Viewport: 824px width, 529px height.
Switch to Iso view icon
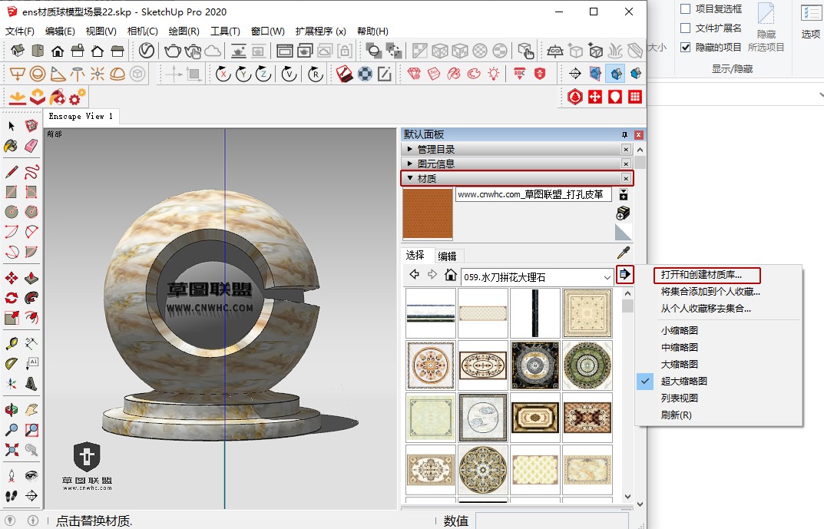pyautogui.click(x=18, y=51)
